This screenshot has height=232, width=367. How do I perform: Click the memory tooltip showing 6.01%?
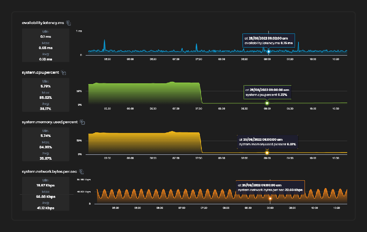(268, 142)
